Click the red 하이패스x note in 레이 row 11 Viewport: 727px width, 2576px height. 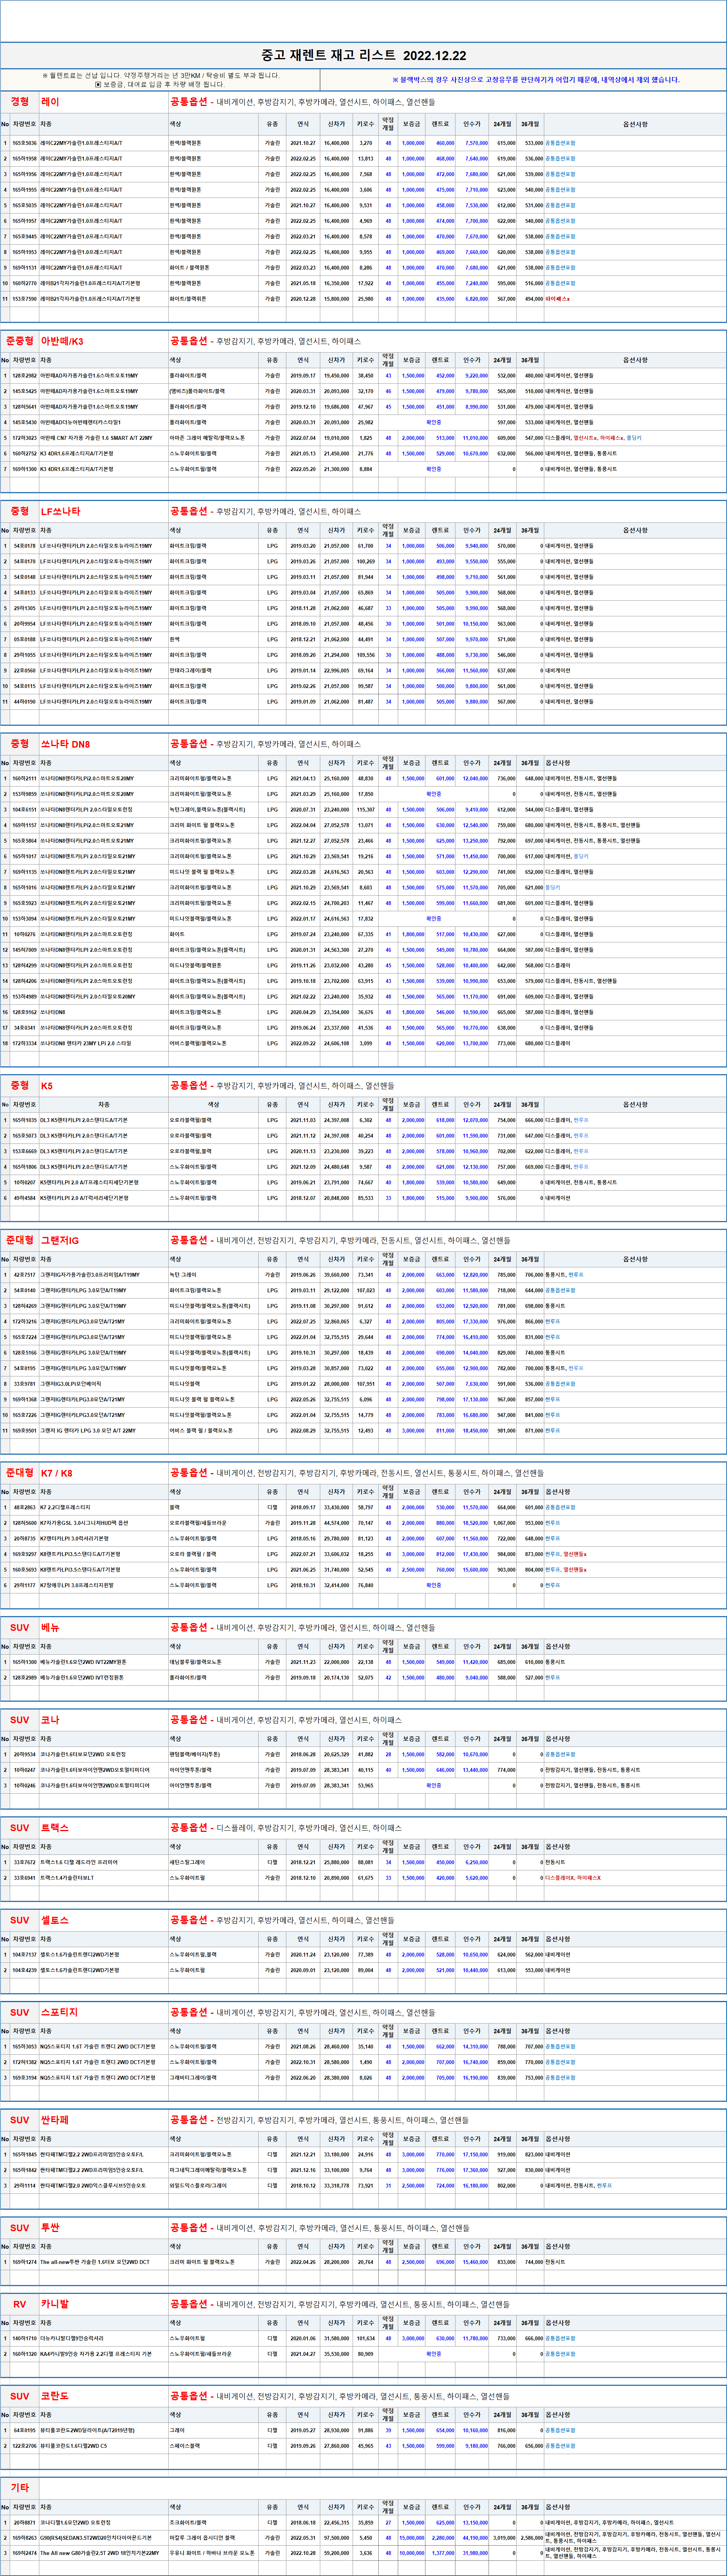tap(558, 298)
